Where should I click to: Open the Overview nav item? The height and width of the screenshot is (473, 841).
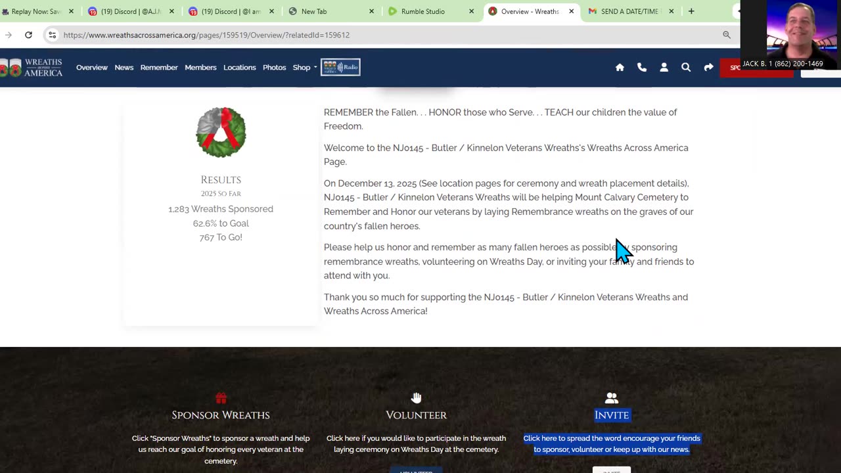click(x=92, y=67)
